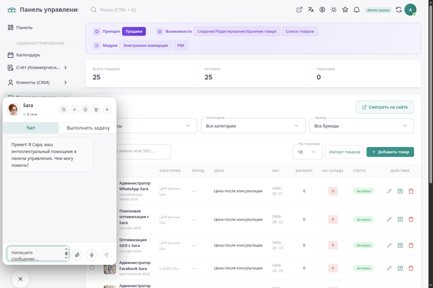Click the favorites star icon in top bar
This screenshot has width=433, height=288.
click(345, 10)
